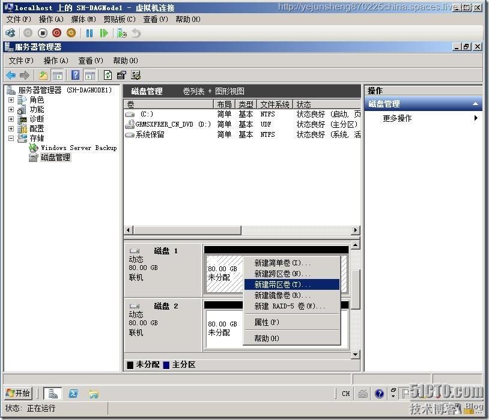Select the Pause icon in virtual machine toolbar

coord(88,33)
